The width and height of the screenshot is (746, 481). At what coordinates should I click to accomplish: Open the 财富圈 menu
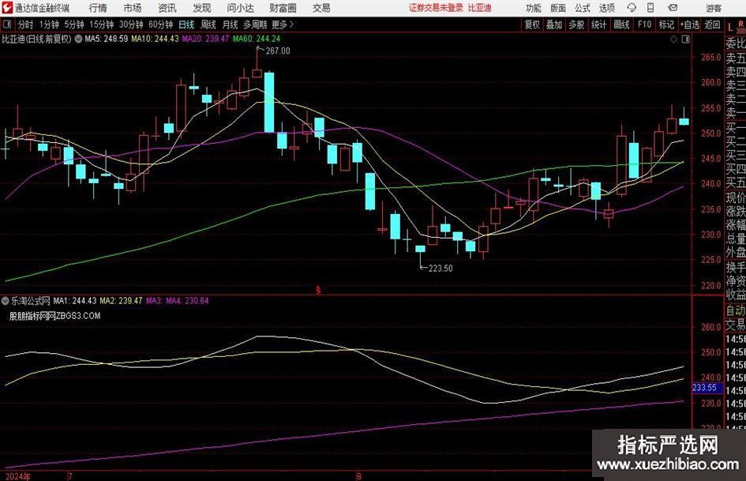283,8
